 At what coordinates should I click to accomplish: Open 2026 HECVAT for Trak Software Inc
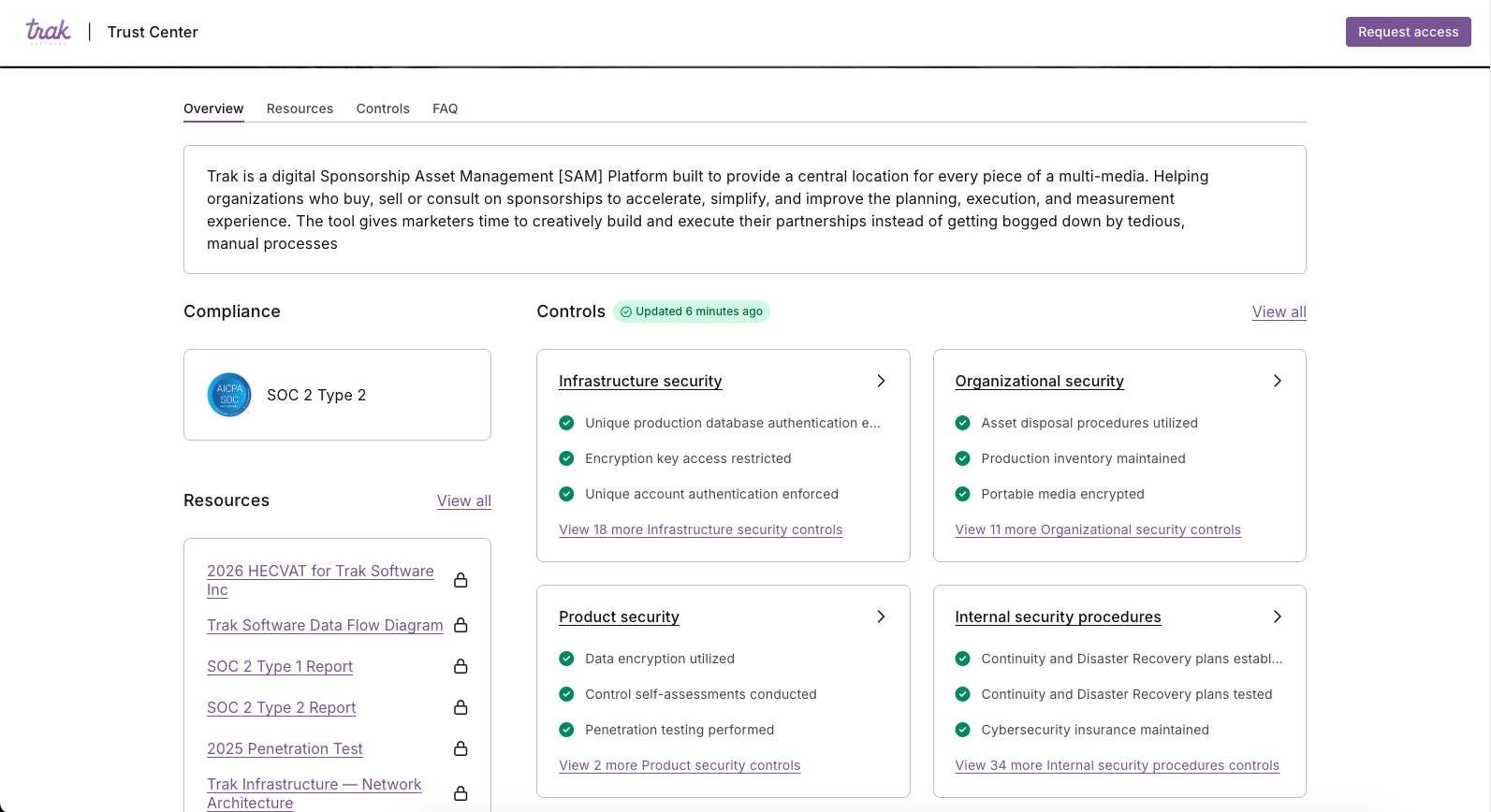tap(320, 580)
